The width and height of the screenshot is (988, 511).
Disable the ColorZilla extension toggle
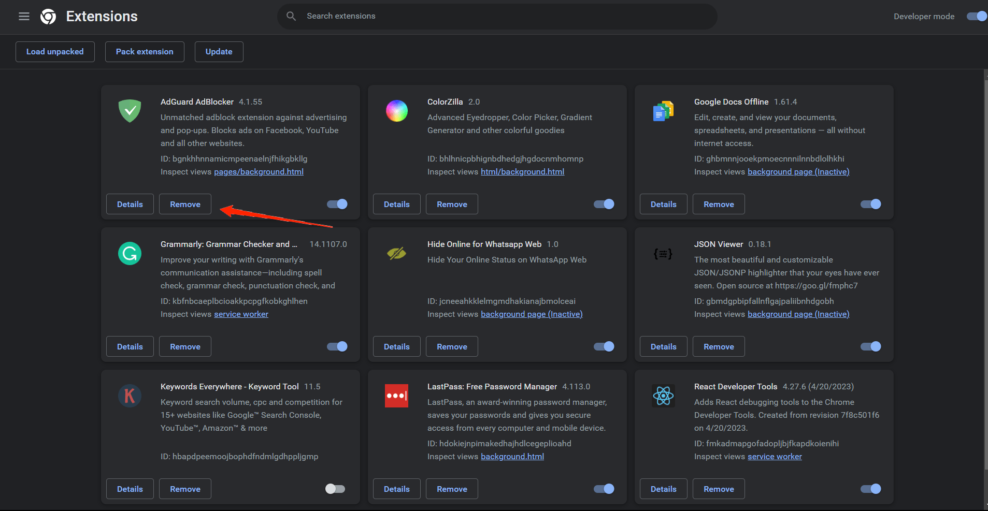pos(604,203)
